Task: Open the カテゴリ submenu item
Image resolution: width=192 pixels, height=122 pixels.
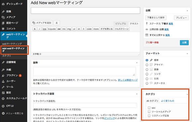Action: 7,56
